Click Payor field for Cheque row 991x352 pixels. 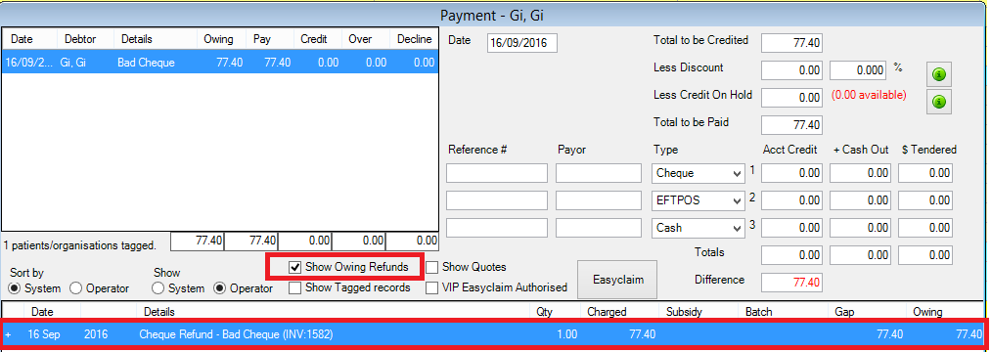coord(599,173)
